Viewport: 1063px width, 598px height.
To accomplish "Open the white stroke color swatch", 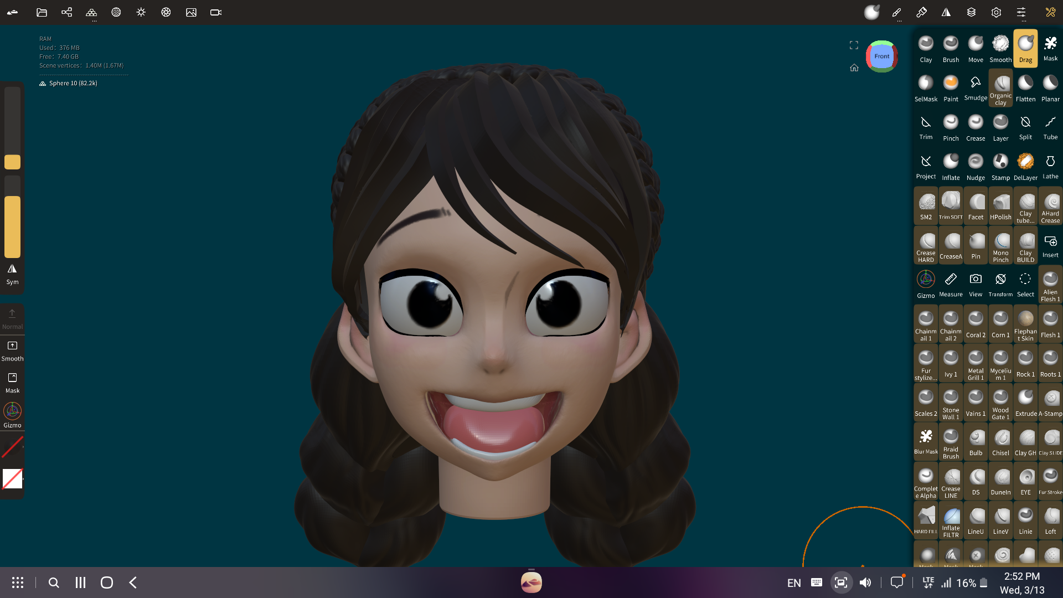I will pyautogui.click(x=12, y=479).
